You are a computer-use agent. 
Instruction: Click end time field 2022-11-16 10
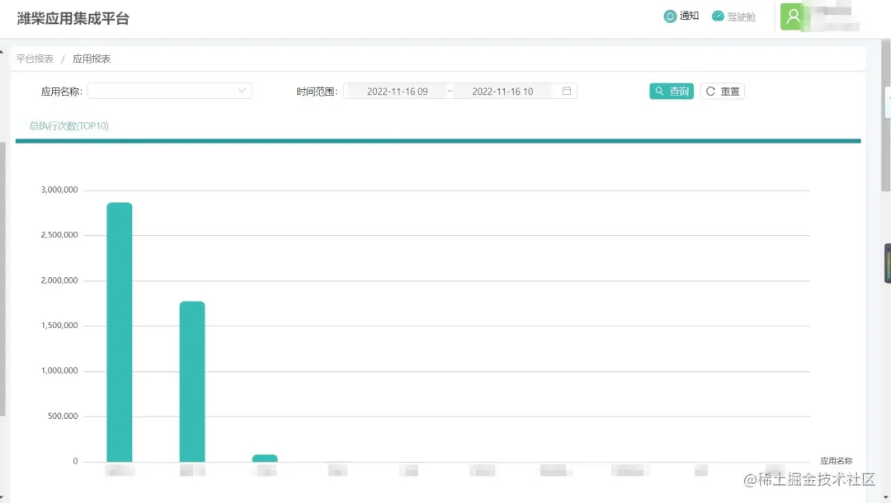tap(503, 92)
